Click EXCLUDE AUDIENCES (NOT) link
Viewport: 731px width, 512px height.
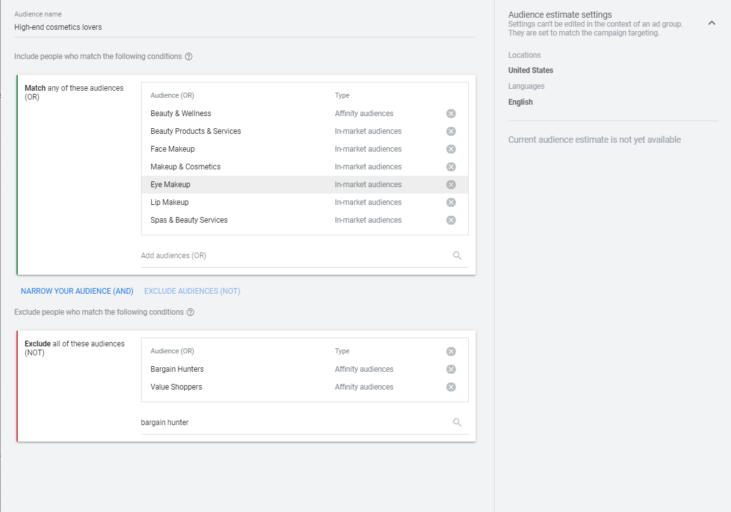192,291
